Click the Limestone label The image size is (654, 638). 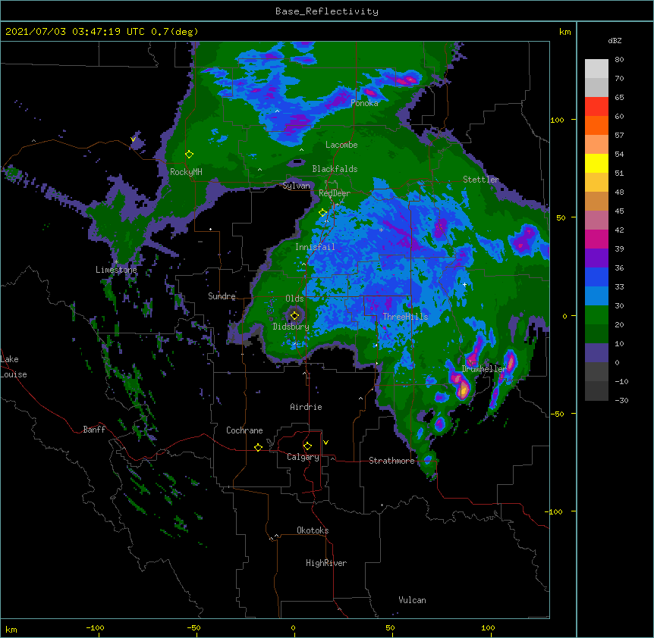(116, 270)
